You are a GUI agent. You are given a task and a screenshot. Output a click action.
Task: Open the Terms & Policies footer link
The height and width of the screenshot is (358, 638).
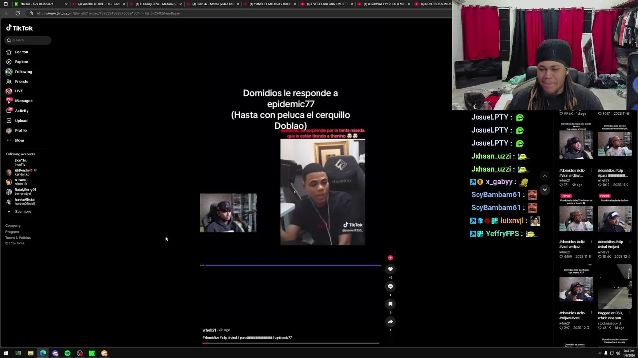[18, 238]
